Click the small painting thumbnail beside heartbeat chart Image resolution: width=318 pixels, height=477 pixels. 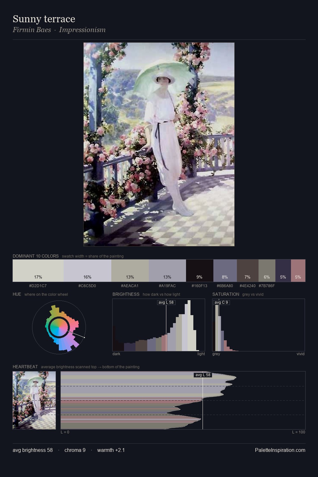(x=34, y=400)
